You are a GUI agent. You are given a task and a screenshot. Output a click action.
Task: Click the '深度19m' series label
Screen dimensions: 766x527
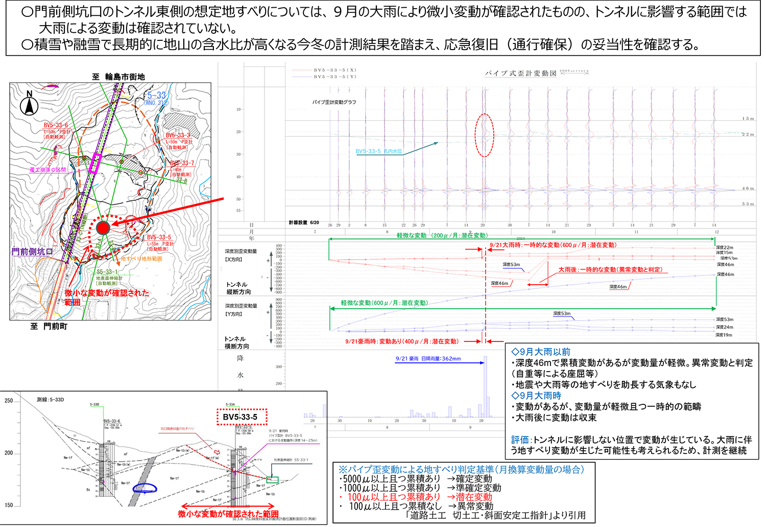[724, 335]
